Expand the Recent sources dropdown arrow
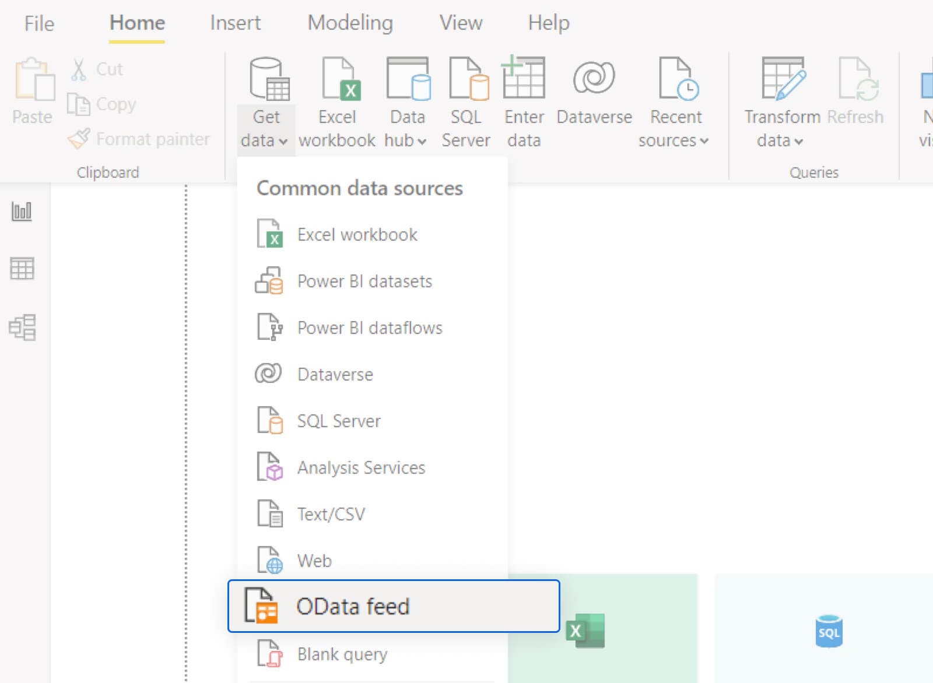This screenshot has height=683, width=933. coord(704,141)
